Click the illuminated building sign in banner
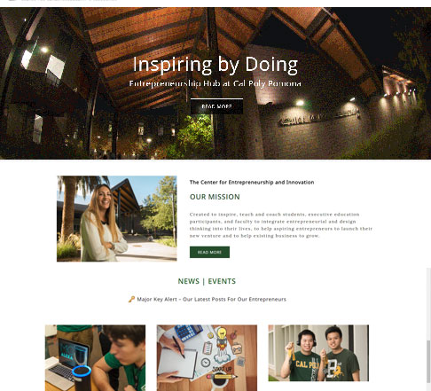The height and width of the screenshot is (391, 431). [x=319, y=117]
